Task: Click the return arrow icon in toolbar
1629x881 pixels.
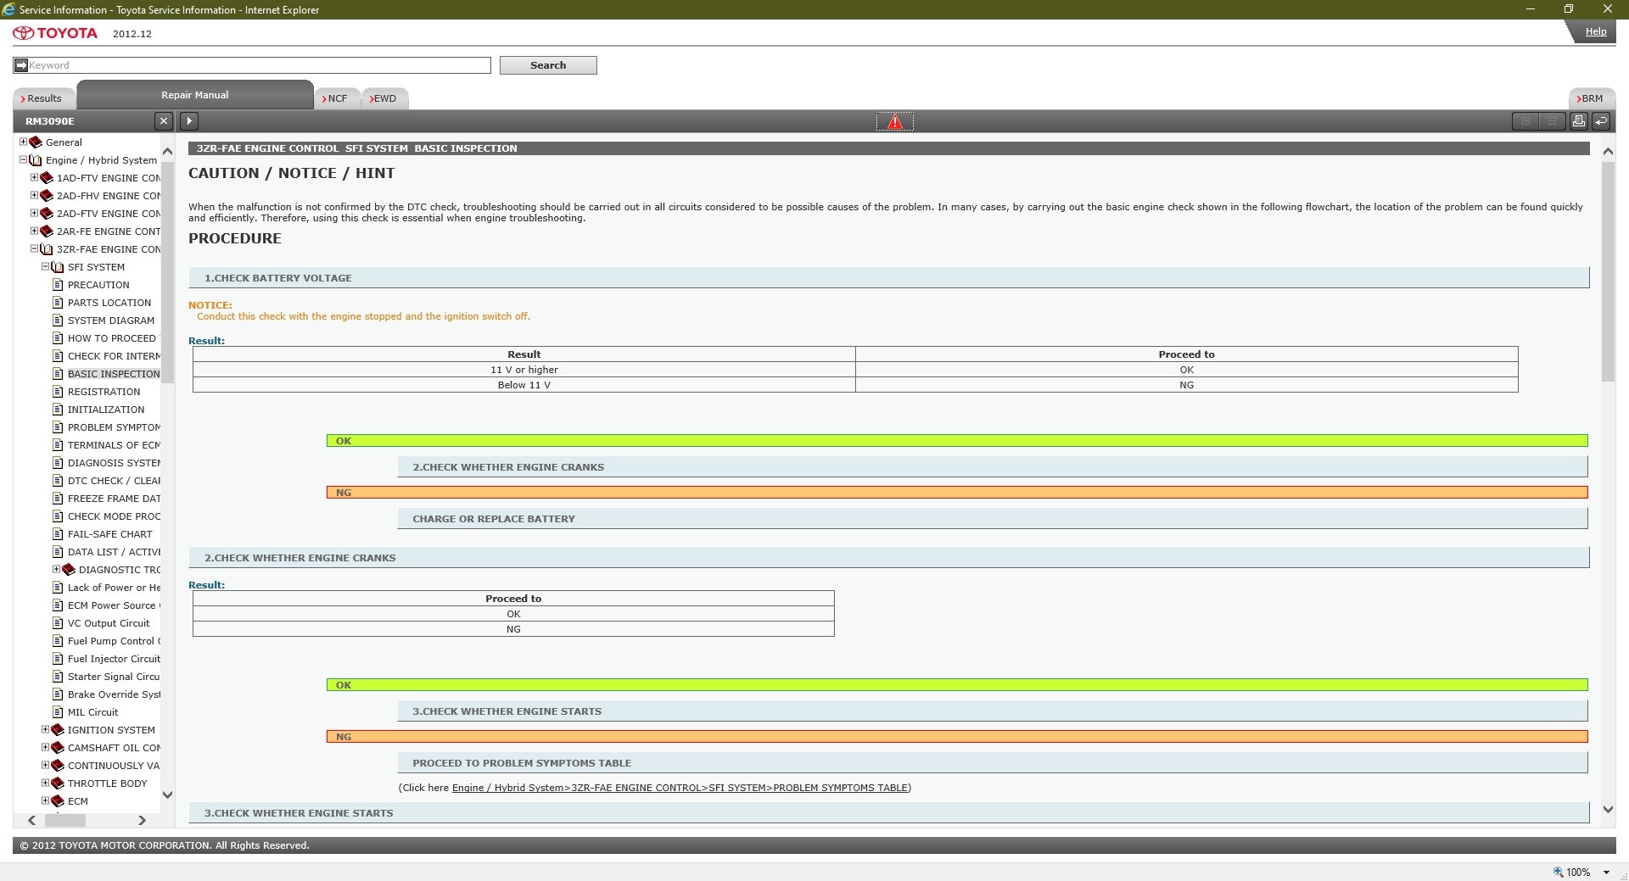Action: pyautogui.click(x=1601, y=121)
